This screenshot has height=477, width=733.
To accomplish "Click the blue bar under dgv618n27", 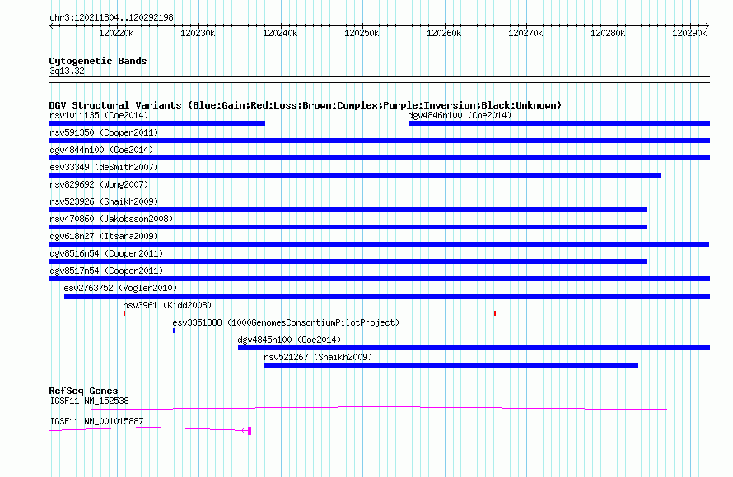I will coord(379,244).
